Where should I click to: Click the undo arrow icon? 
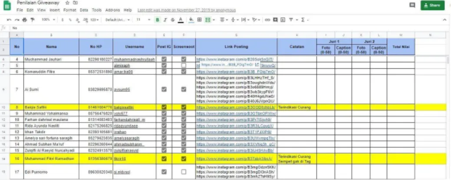(9, 20)
